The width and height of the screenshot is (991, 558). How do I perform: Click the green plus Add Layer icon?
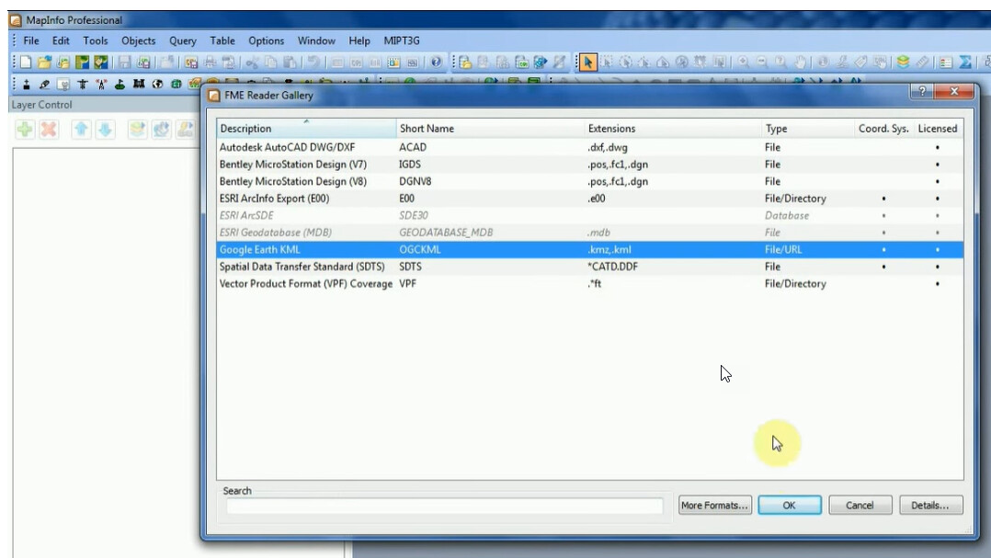[25, 129]
